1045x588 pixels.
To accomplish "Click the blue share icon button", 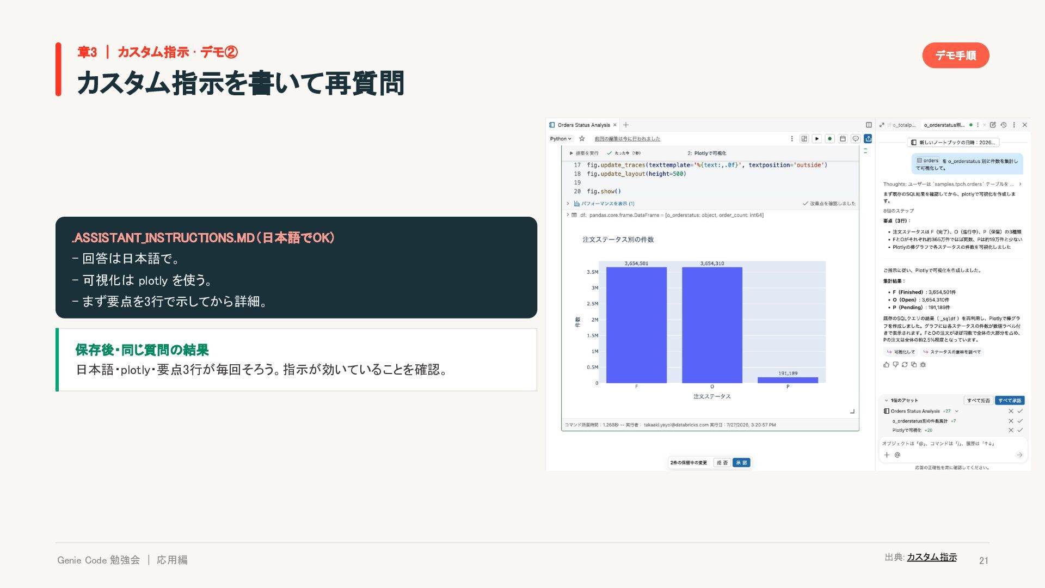I will 868,139.
